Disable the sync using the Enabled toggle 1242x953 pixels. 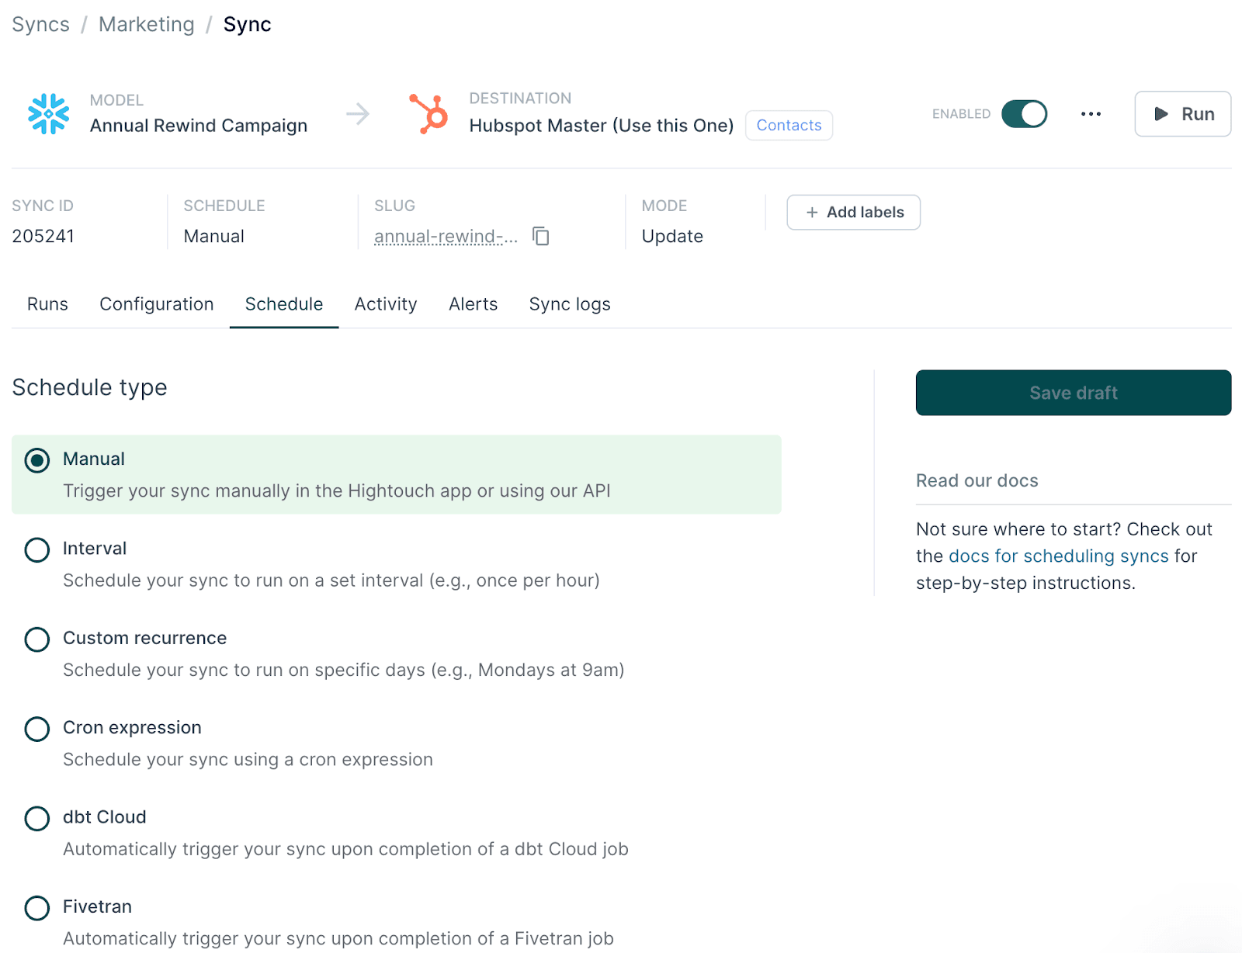pyautogui.click(x=1023, y=113)
